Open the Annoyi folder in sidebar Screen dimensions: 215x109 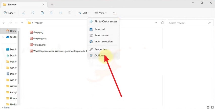12,92
